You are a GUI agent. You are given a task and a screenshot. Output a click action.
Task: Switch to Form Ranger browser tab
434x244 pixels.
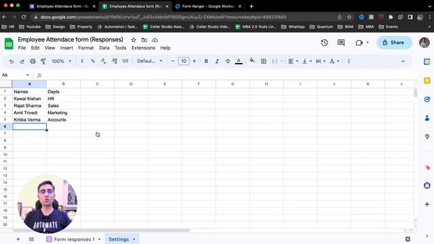point(208,6)
